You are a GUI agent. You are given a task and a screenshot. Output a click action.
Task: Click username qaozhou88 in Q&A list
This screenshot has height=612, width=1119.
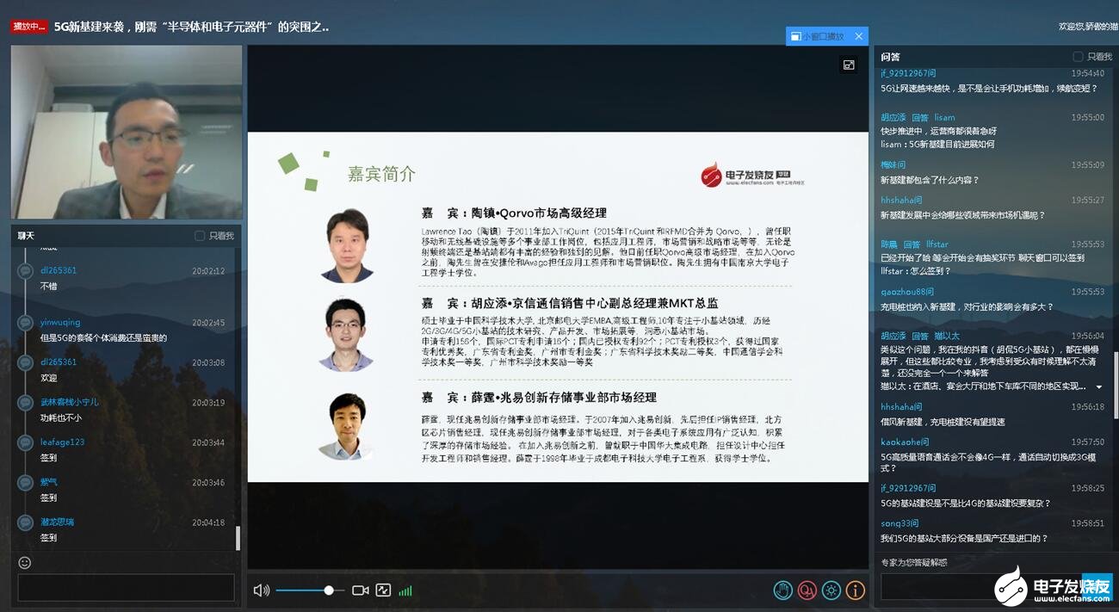click(907, 292)
